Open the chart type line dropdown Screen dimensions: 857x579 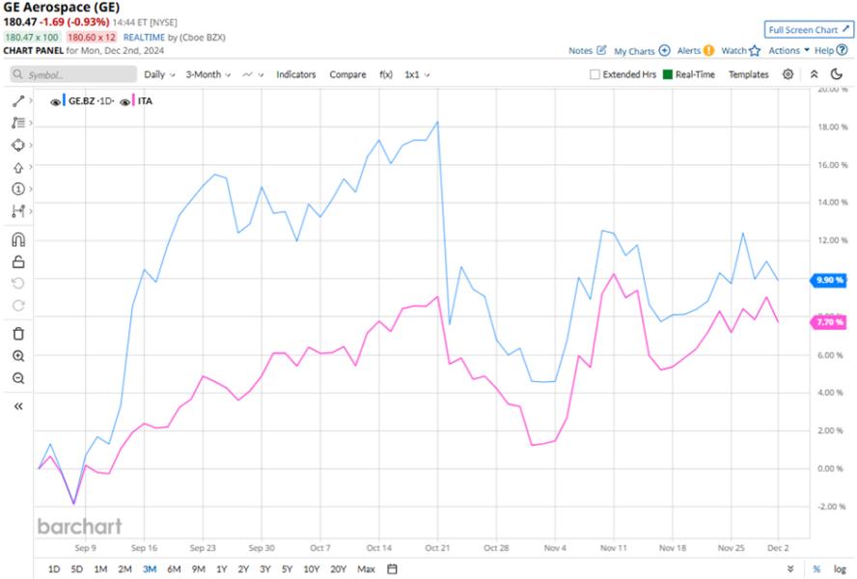[253, 74]
